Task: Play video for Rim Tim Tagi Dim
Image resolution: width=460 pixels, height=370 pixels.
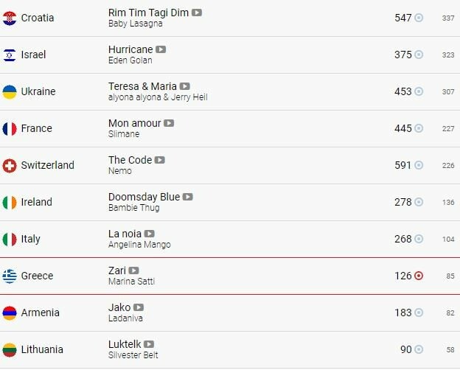Action: pyautogui.click(x=197, y=13)
